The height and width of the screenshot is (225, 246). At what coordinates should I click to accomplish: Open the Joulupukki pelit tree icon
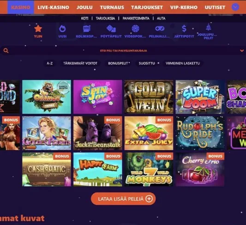(208, 27)
